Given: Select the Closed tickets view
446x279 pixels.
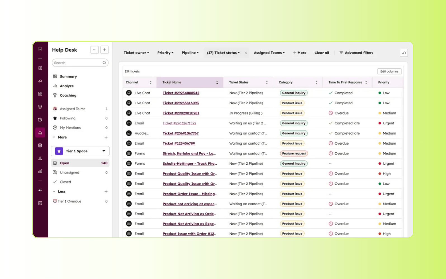Looking at the screenshot, I should [80, 182].
